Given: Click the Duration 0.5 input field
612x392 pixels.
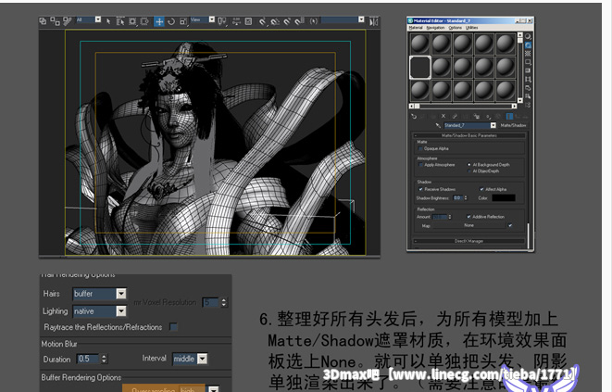Looking at the screenshot, I should 89,359.
